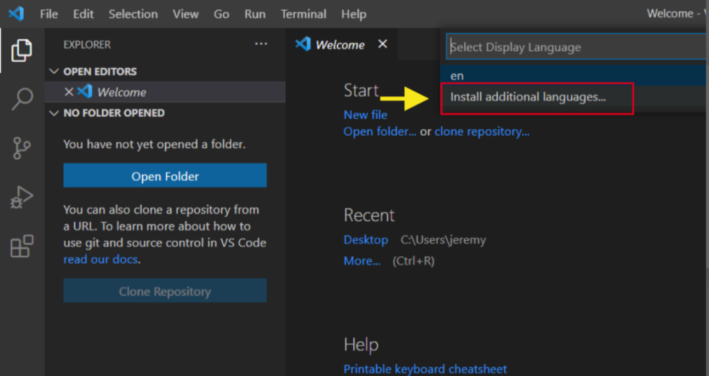This screenshot has height=376, width=709.
Task: Click the New file link
Action: [366, 115]
